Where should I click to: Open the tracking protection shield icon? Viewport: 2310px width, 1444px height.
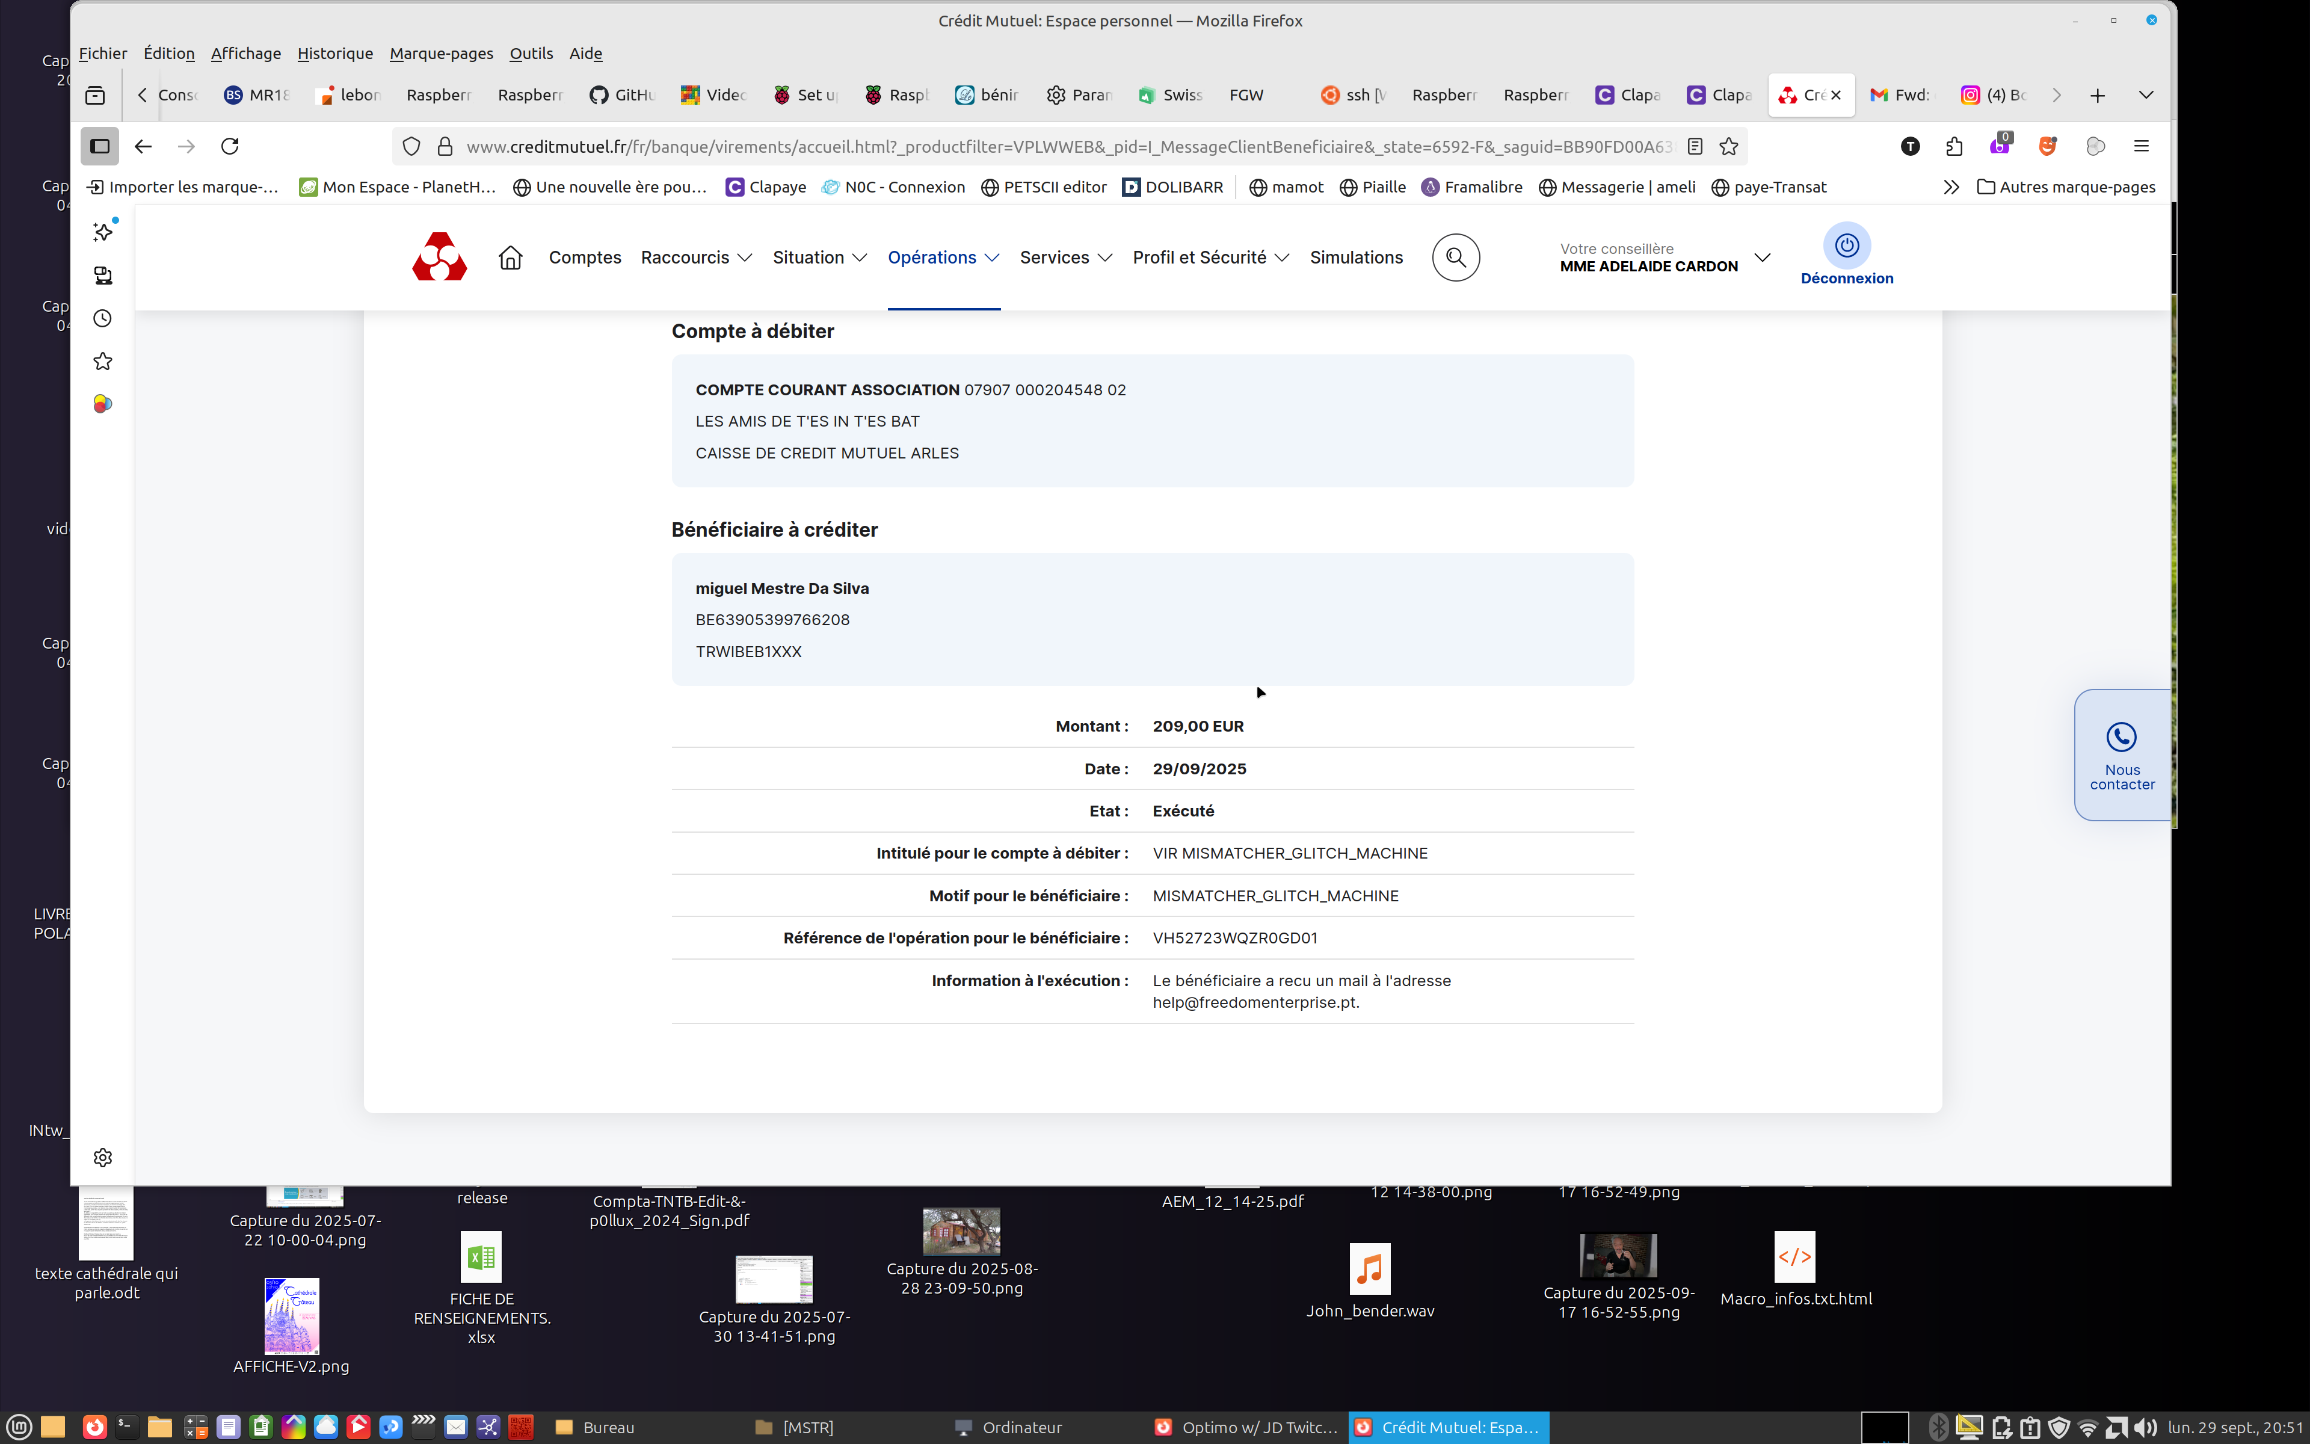411,146
